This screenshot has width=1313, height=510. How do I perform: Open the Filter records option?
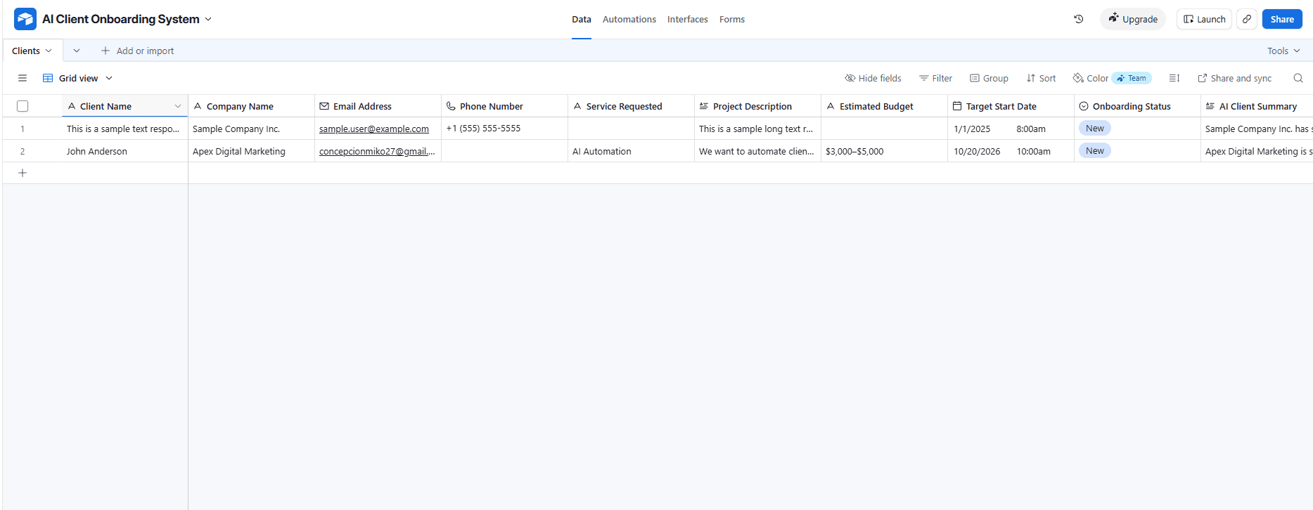(935, 78)
